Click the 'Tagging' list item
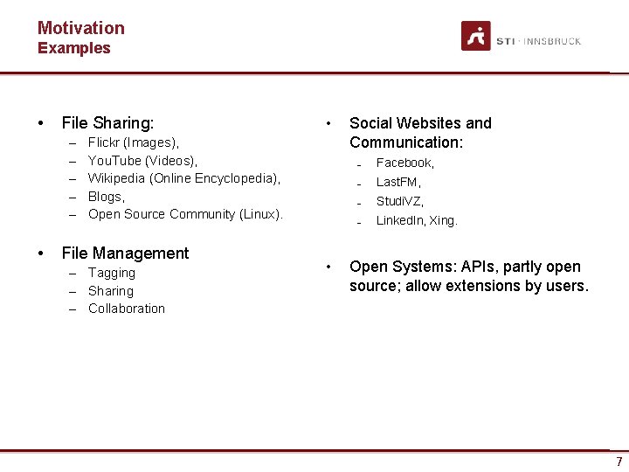The width and height of the screenshot is (629, 472). (112, 273)
